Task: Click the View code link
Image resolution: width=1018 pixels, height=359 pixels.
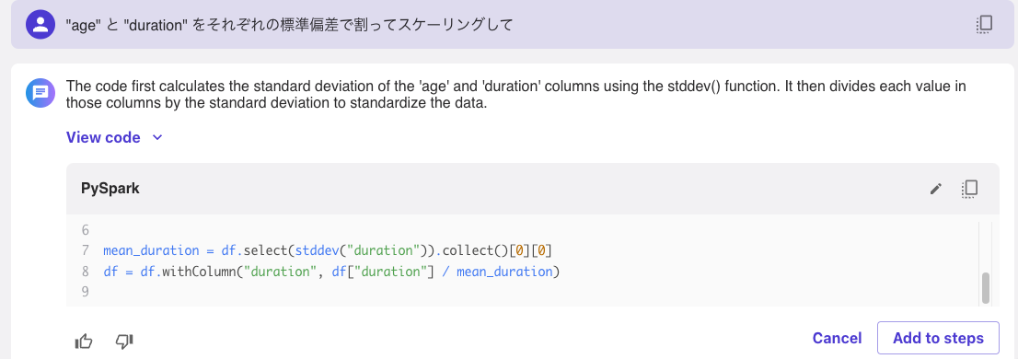Action: [x=103, y=138]
